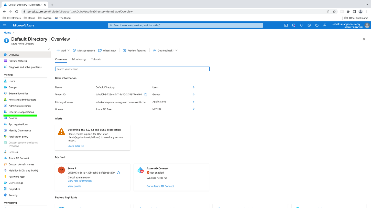This screenshot has width=371, height=208.
Task: Open the Azure portal hamburger menu
Action: click(5, 25)
